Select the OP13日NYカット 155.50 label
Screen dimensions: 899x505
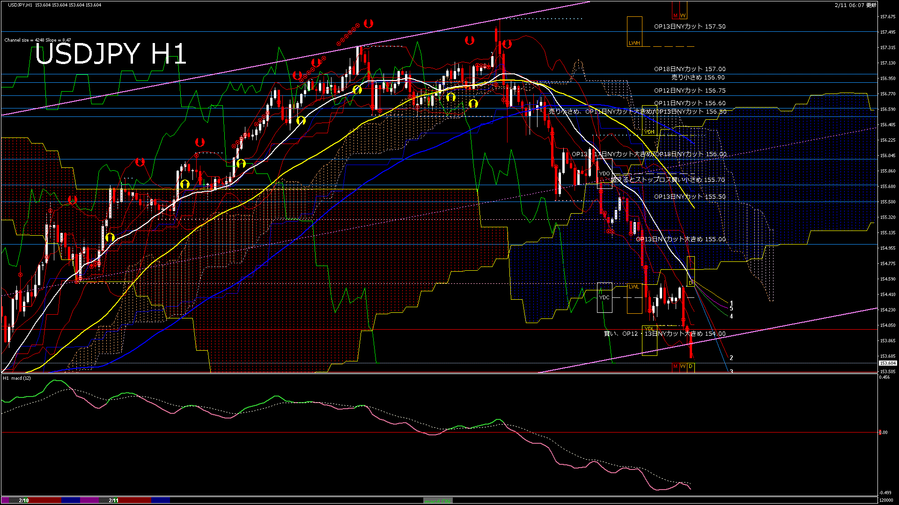pyautogui.click(x=689, y=197)
